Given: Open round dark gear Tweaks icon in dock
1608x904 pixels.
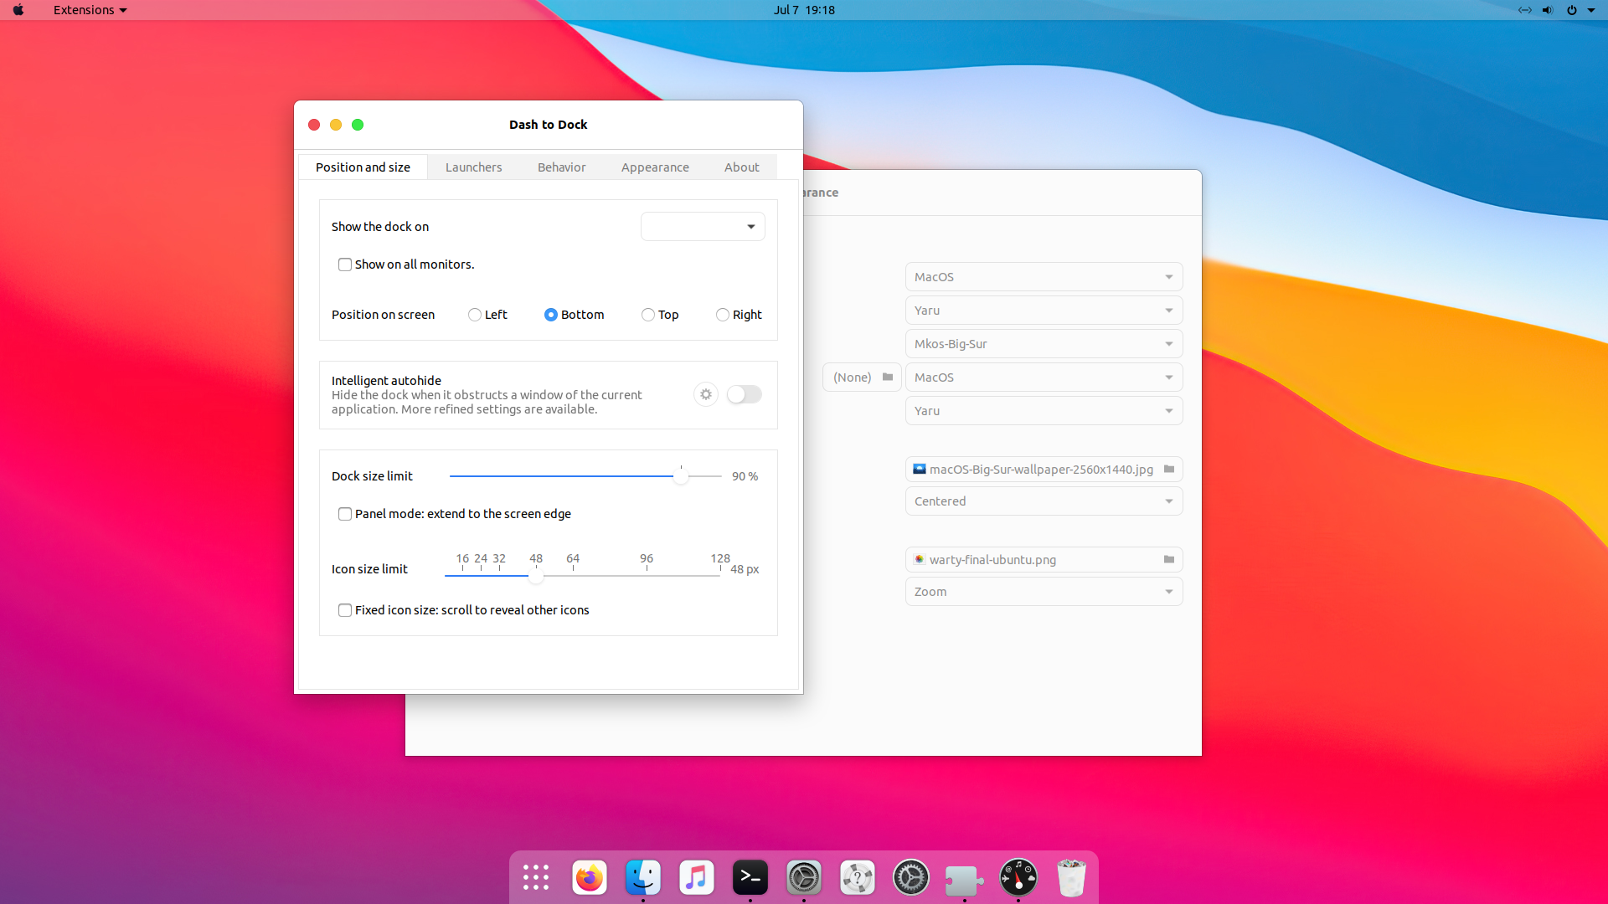Looking at the screenshot, I should (911, 877).
